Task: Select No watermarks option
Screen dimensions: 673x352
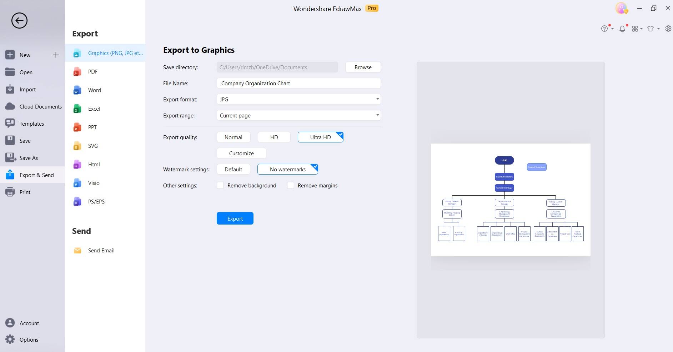Action: pyautogui.click(x=288, y=169)
